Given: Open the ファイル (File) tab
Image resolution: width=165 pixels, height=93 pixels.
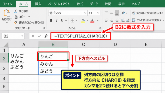Looking at the screenshot, I should point(7,4).
